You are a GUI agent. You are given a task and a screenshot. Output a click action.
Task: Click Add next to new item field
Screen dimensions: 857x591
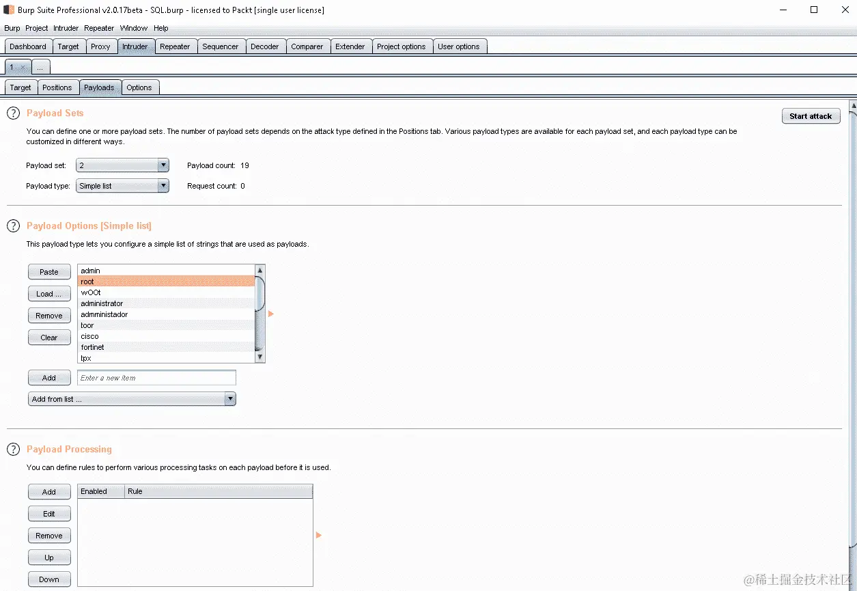pyautogui.click(x=49, y=378)
